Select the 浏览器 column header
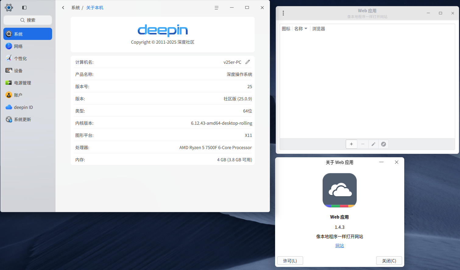The height and width of the screenshot is (270, 460). [x=319, y=29]
